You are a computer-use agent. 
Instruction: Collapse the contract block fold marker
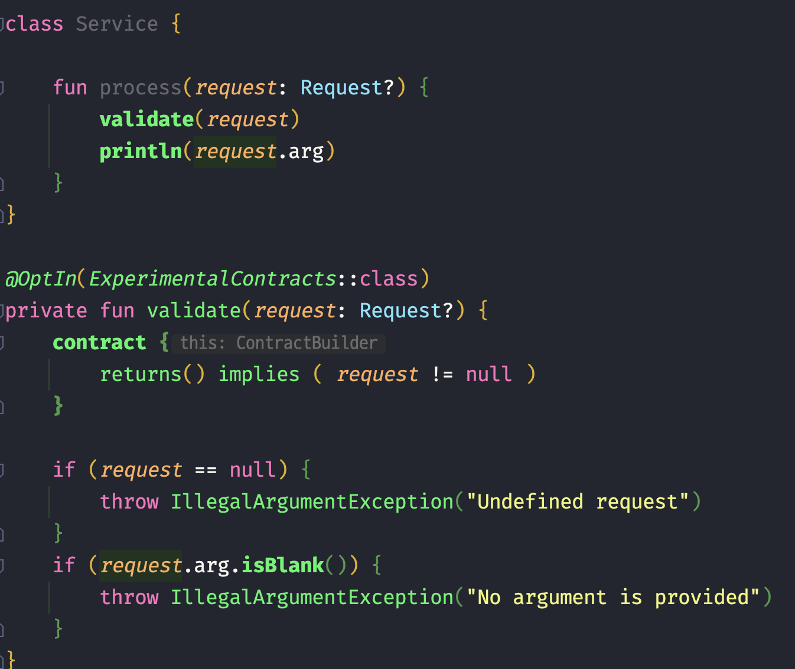click(2, 343)
